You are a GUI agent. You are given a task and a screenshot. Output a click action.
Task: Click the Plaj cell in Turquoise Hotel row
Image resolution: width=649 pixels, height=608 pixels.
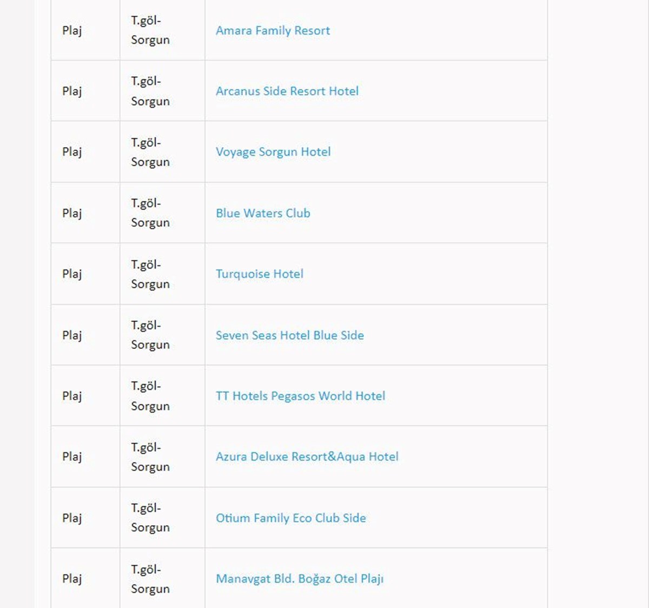[x=85, y=274]
